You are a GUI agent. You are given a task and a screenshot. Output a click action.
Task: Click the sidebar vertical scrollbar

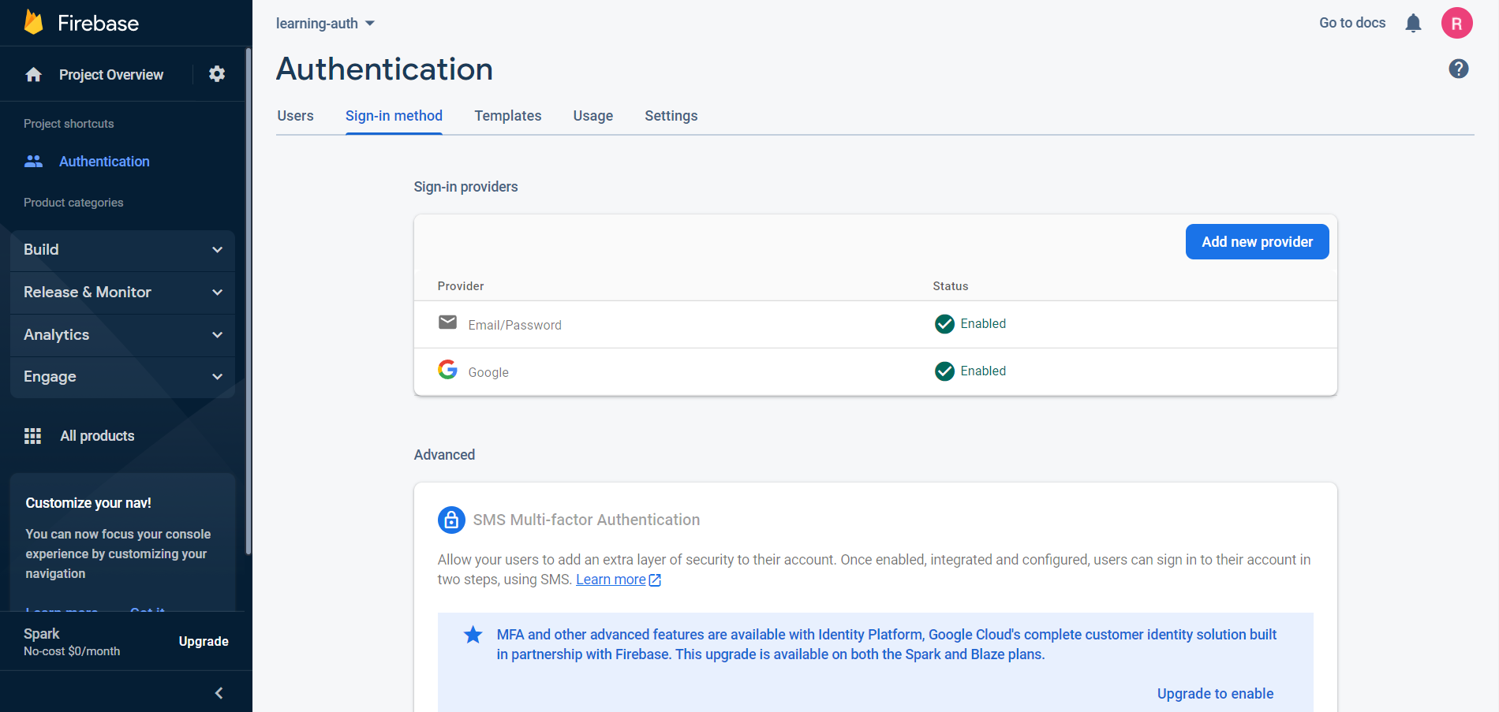click(x=249, y=300)
